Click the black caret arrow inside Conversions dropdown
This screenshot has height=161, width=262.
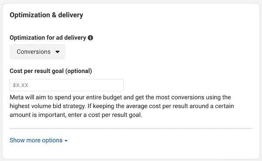(x=57, y=52)
